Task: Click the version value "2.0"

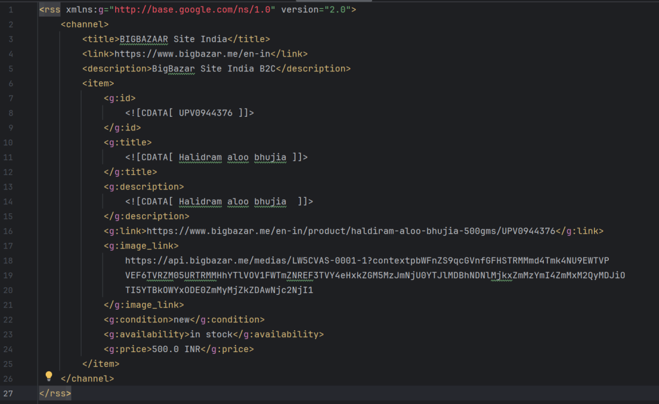Action: pyautogui.click(x=337, y=10)
